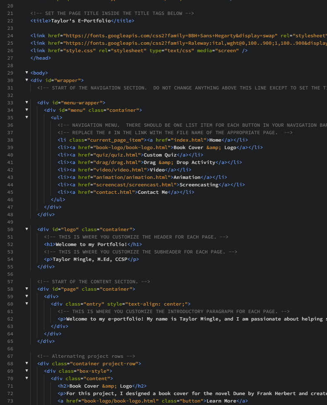
Task: Click the "CUSTOMIZE THE SUBHEADER" comment
Action: coord(140,252)
